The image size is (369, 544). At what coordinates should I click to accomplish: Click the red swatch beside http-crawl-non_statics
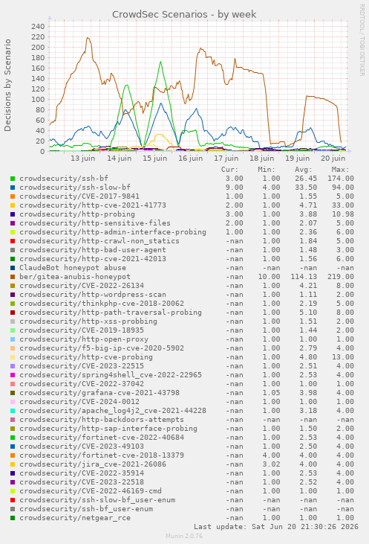tap(13, 241)
